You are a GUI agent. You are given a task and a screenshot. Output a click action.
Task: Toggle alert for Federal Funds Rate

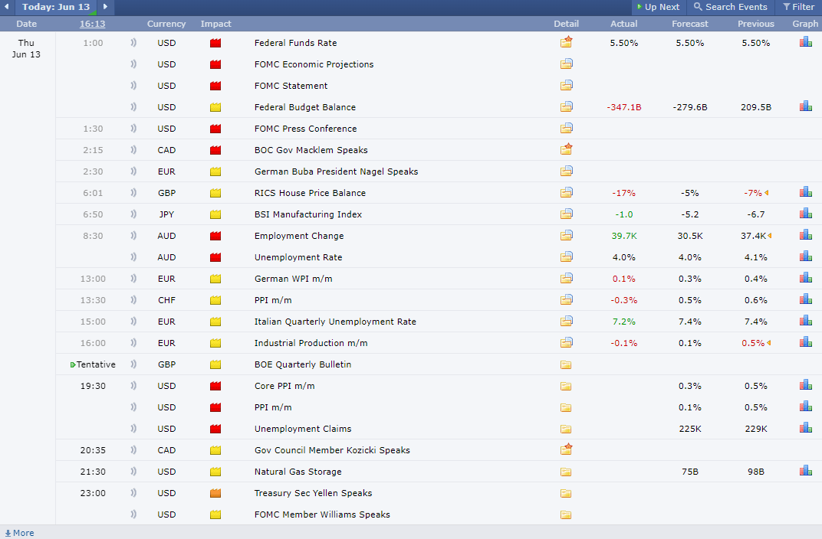point(133,42)
